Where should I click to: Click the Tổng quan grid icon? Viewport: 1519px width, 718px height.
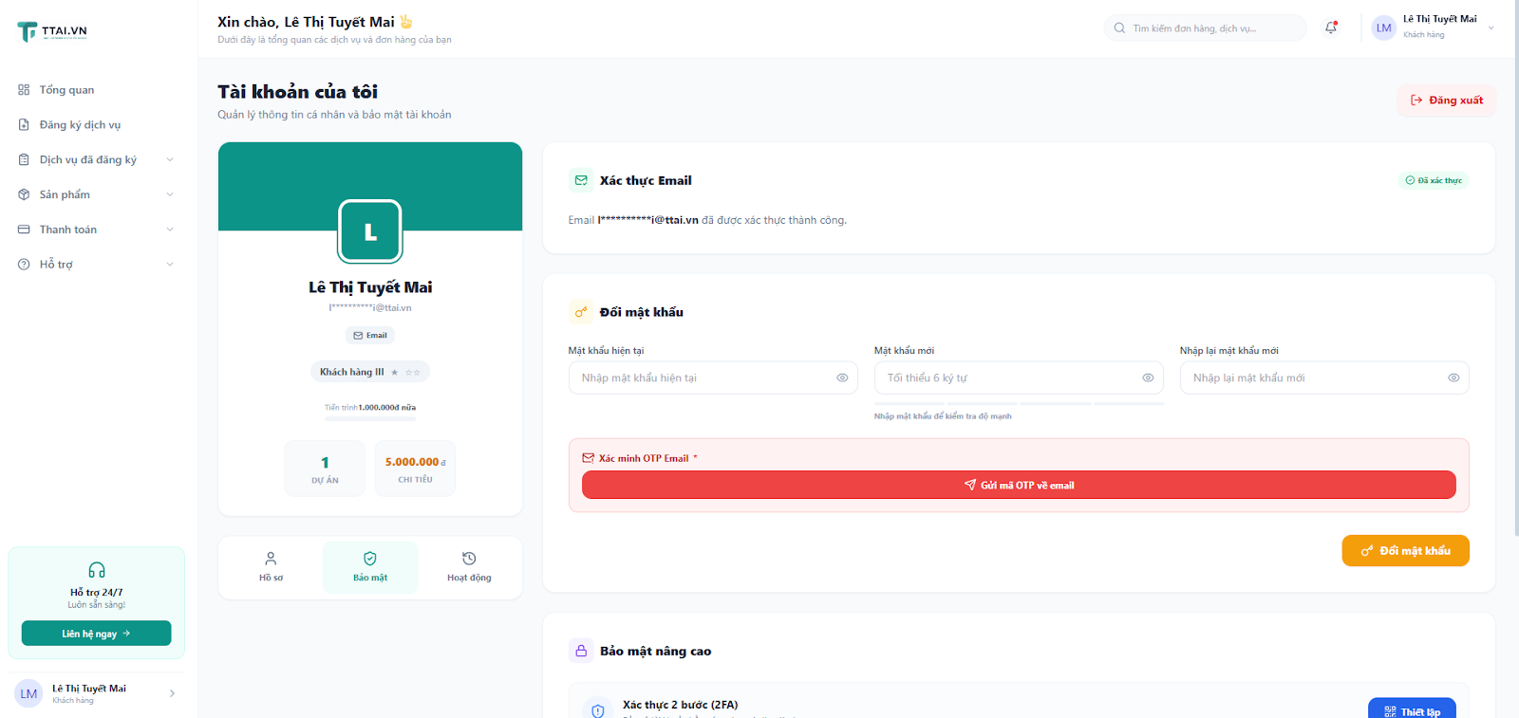coord(24,90)
